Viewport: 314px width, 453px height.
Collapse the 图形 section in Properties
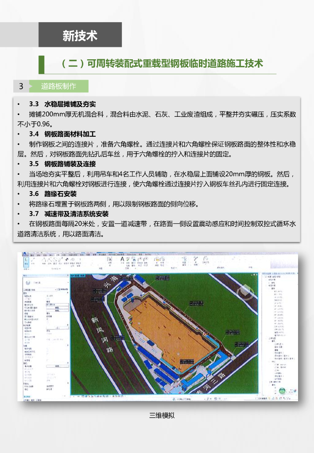coord(68,293)
